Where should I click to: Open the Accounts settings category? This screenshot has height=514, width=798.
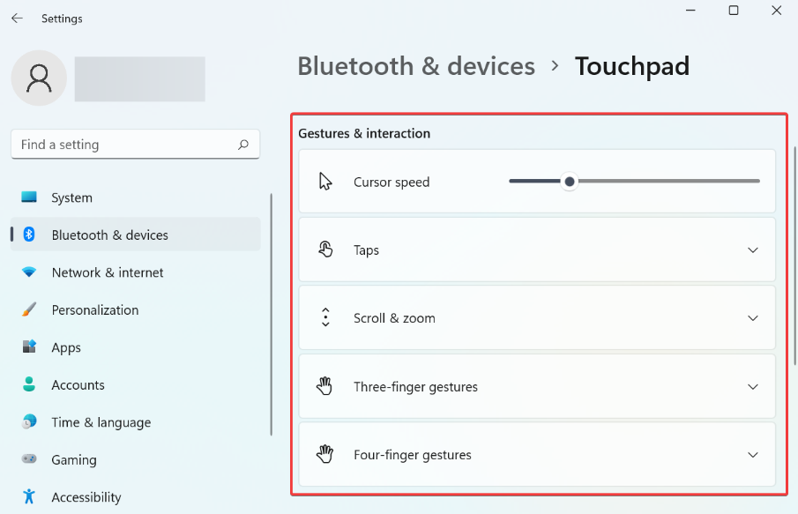(x=78, y=385)
